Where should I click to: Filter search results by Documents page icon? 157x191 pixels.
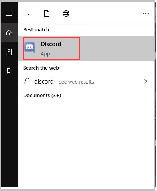(47, 14)
